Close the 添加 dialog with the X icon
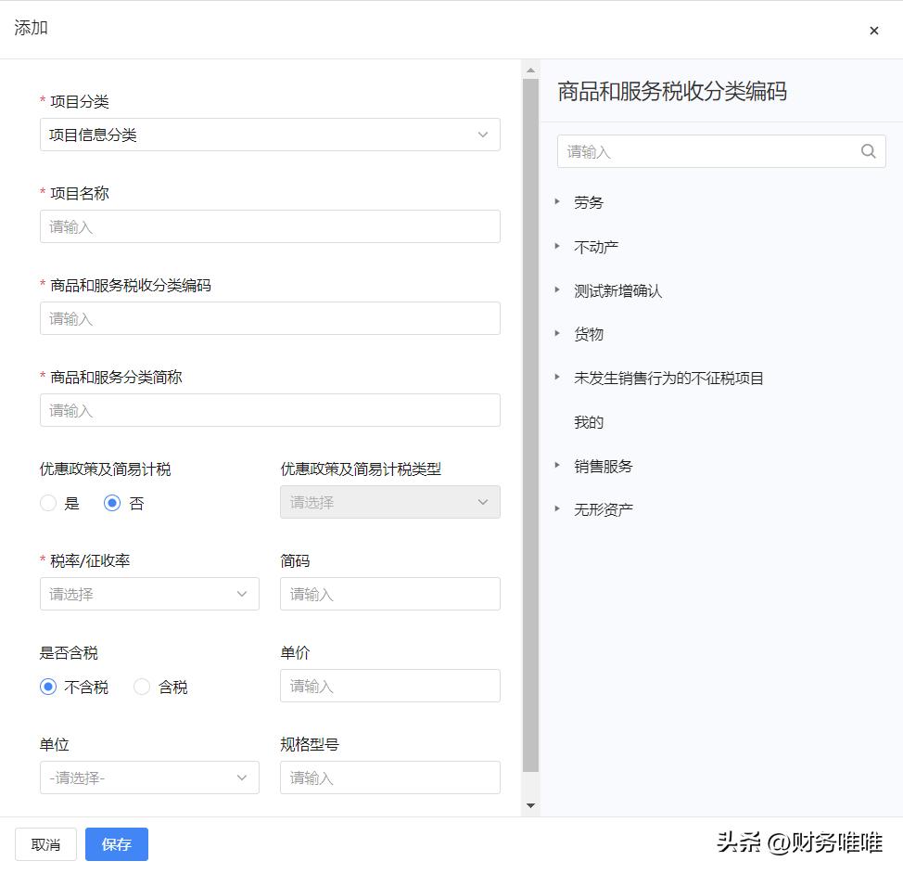The width and height of the screenshot is (903, 874). (873, 30)
